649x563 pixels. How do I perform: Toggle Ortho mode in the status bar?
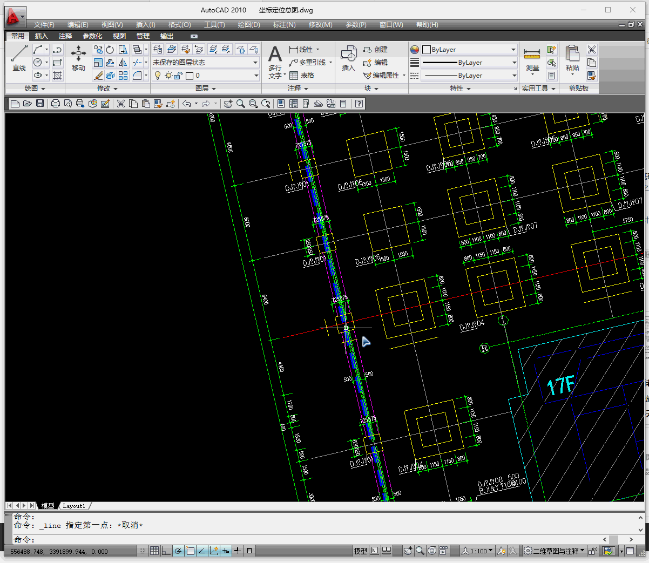pyautogui.click(x=166, y=551)
